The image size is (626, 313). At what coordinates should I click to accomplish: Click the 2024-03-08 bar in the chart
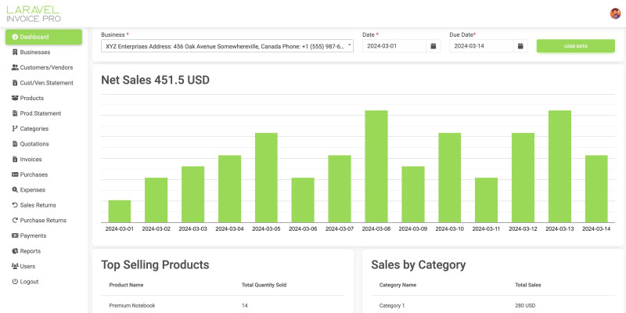[x=376, y=167]
